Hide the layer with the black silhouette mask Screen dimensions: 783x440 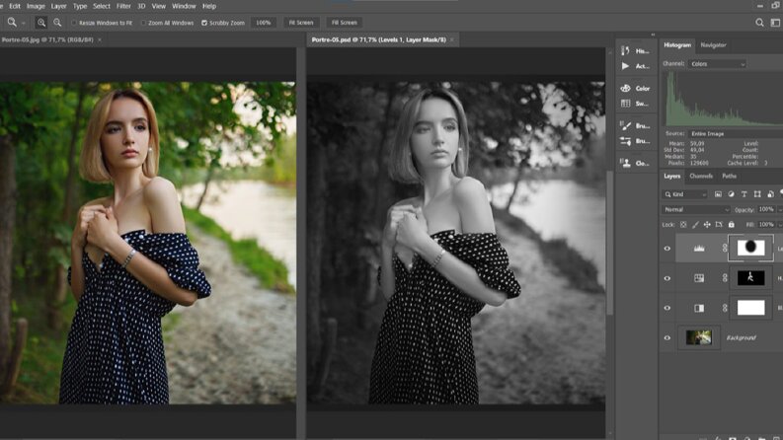[x=667, y=278]
